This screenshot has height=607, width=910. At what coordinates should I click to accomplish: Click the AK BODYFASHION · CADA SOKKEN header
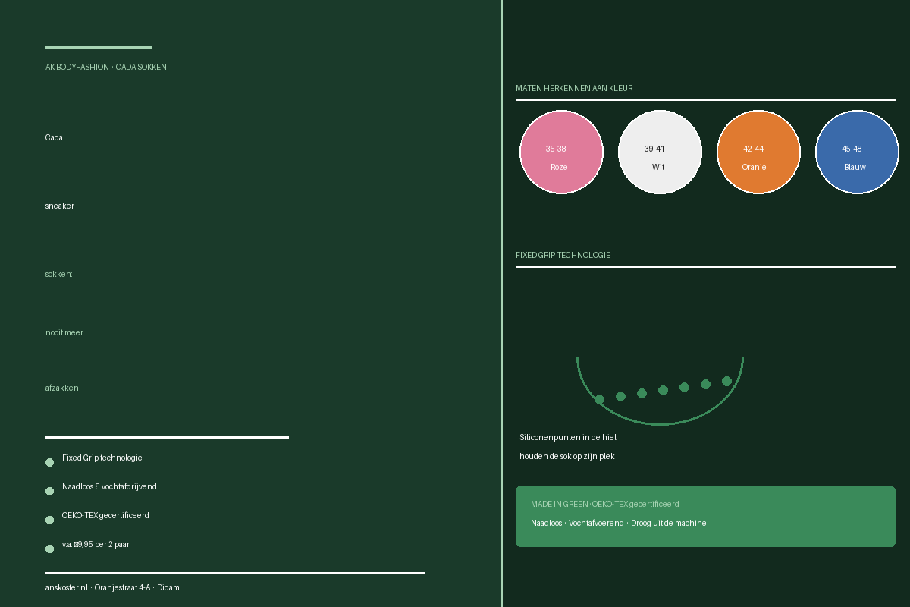pyautogui.click(x=106, y=67)
